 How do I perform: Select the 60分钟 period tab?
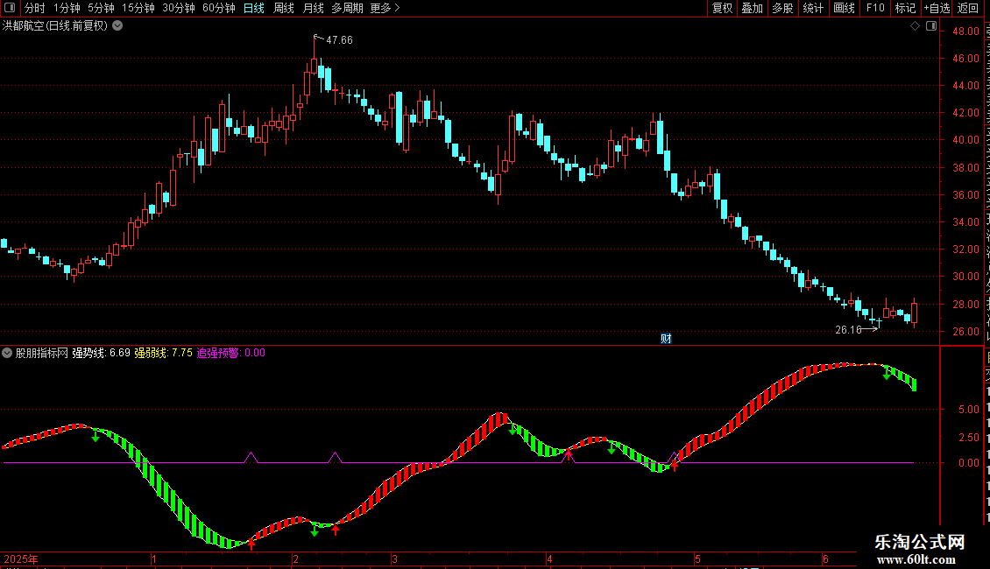[x=218, y=8]
